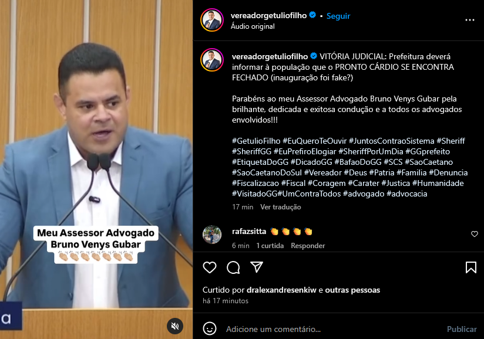This screenshot has height=339, width=484.
Task: Click the Áudio original link
Action: click(x=253, y=26)
